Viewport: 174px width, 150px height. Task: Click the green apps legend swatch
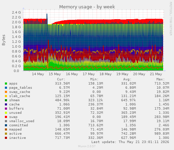tap(6, 84)
